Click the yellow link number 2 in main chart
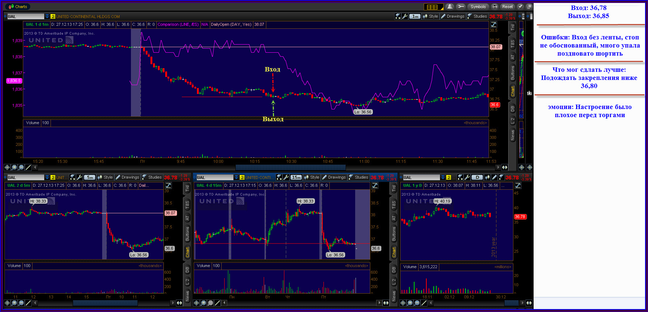Viewport: 648px width, 312px height. [53, 17]
